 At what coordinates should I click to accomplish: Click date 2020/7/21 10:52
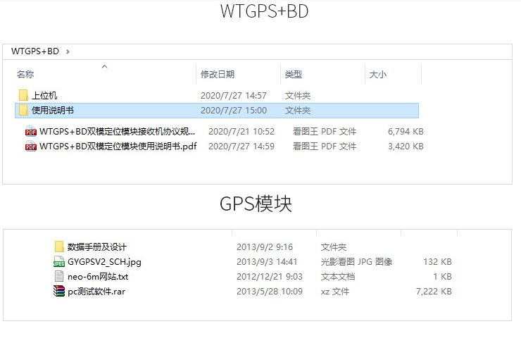pos(241,132)
